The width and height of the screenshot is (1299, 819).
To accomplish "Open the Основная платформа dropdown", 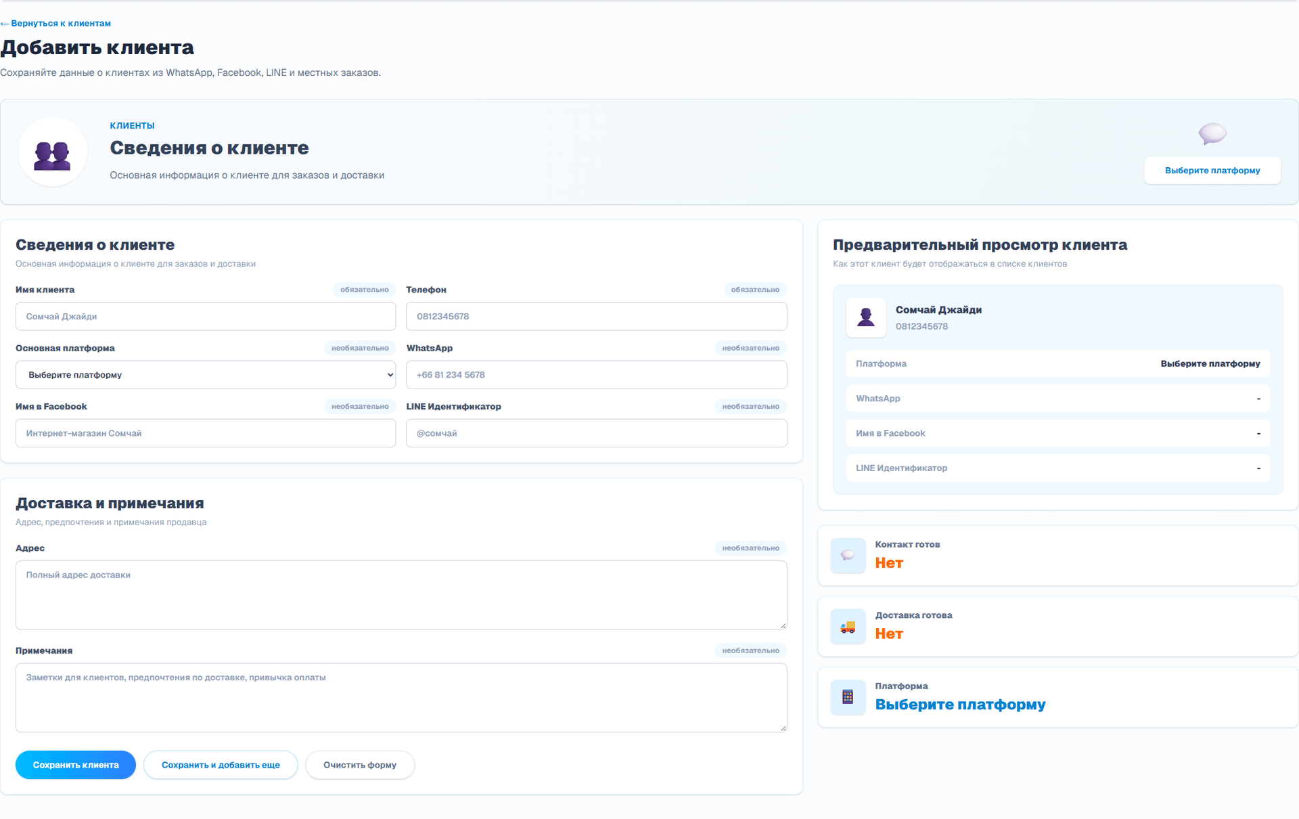I will click(x=206, y=375).
